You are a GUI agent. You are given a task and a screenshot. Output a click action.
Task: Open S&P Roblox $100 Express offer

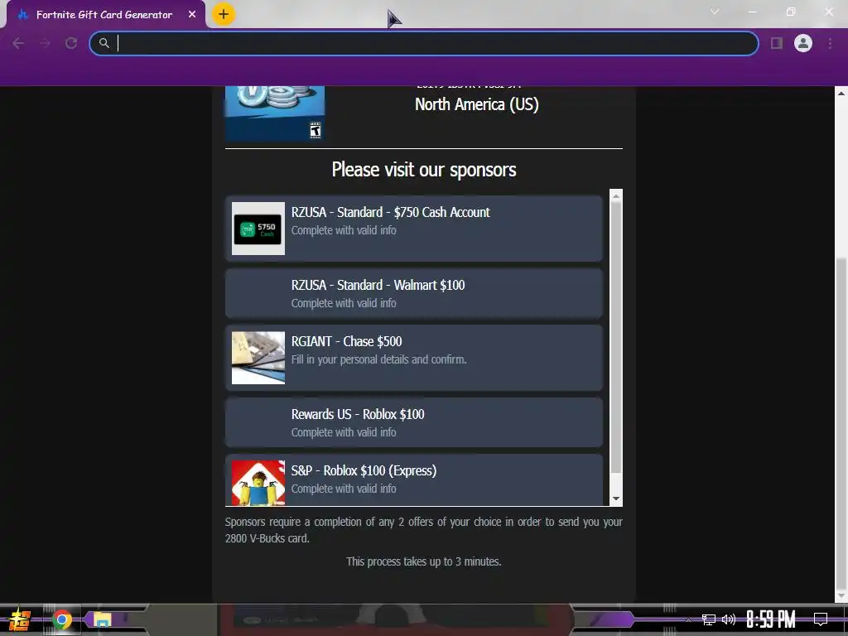click(x=414, y=480)
